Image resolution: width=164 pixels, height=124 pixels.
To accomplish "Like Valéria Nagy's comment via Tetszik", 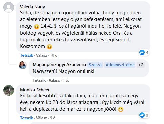I will 27,55.
